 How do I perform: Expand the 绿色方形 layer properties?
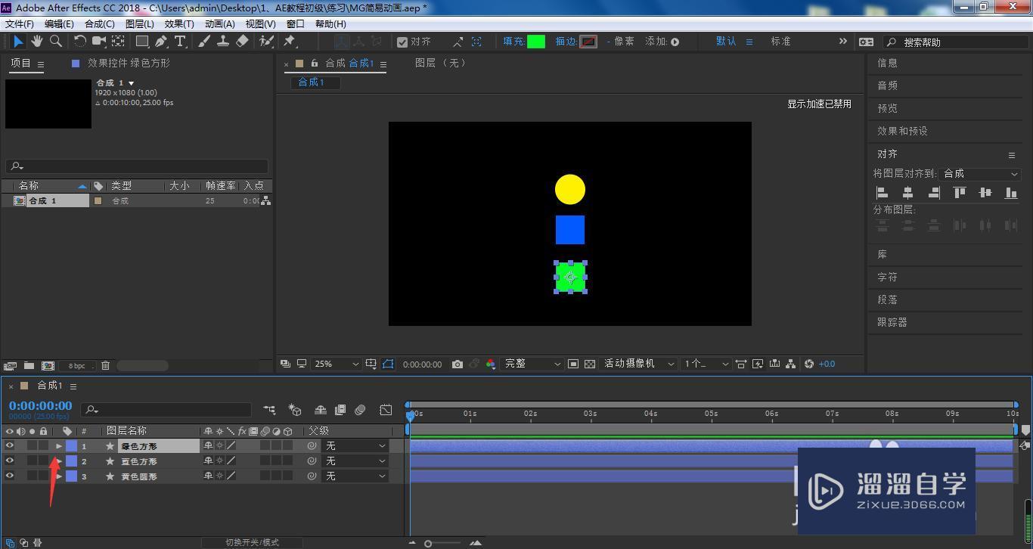[x=59, y=446]
